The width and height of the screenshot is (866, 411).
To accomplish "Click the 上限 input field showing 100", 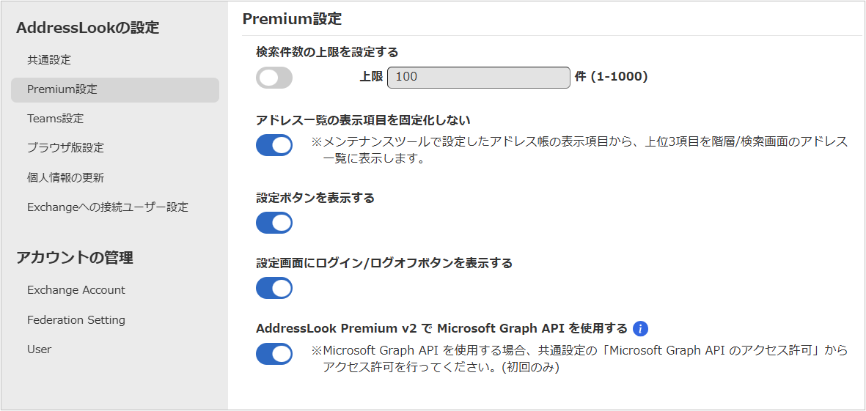I will (479, 77).
